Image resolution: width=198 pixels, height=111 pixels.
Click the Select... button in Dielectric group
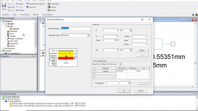coord(142,50)
